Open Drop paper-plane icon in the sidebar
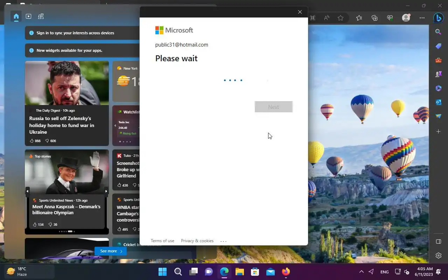448x280 pixels. (x=438, y=116)
